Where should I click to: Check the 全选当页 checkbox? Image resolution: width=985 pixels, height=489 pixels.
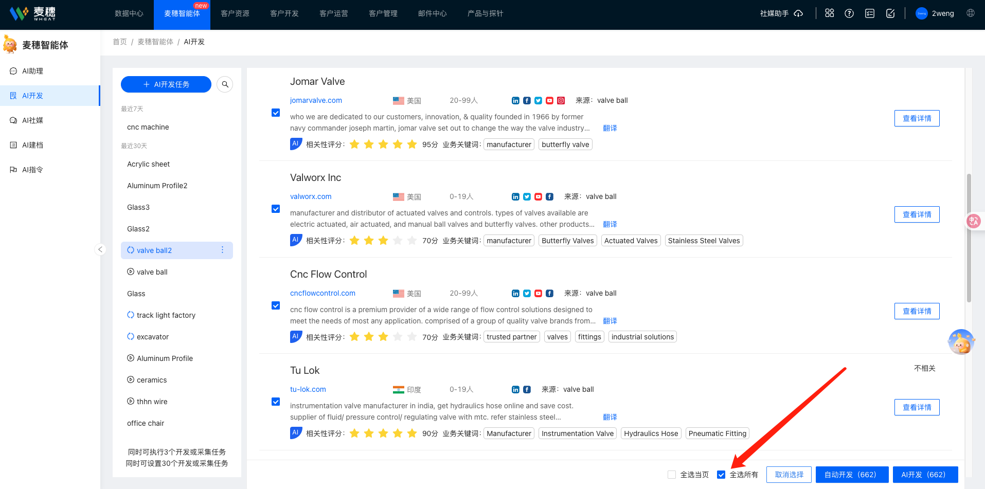point(672,475)
